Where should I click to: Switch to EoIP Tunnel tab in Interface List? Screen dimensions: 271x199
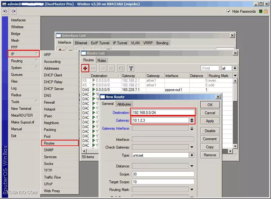pos(100,43)
